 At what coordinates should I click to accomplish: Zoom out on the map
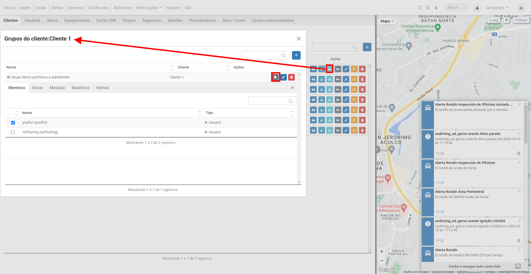pos(382,261)
